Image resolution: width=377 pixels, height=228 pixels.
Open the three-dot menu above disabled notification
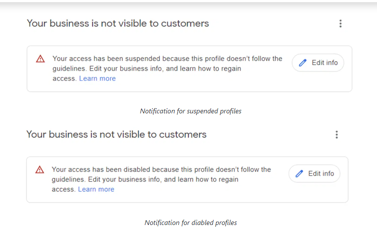(336, 134)
